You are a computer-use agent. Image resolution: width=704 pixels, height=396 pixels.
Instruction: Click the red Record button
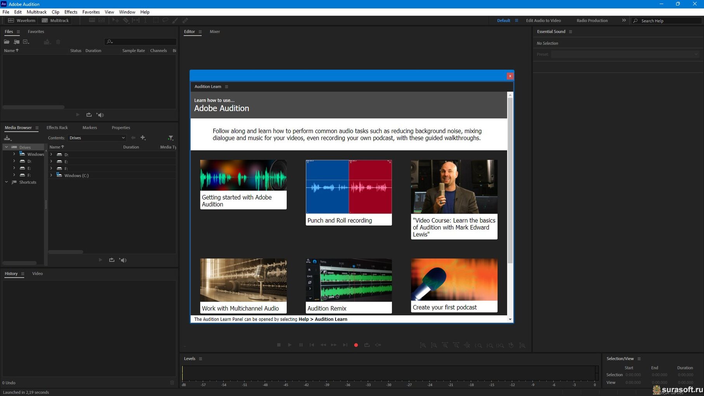[356, 345]
